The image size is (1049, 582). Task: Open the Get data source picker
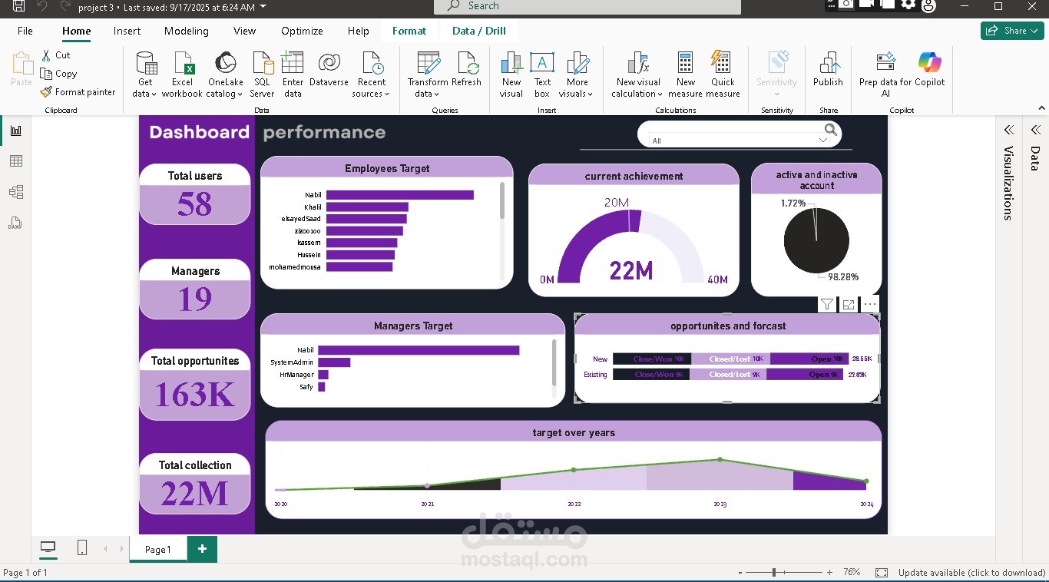click(144, 74)
